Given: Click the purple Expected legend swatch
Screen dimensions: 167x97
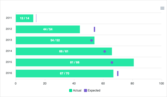Looking at the screenshot, I should [86, 90].
